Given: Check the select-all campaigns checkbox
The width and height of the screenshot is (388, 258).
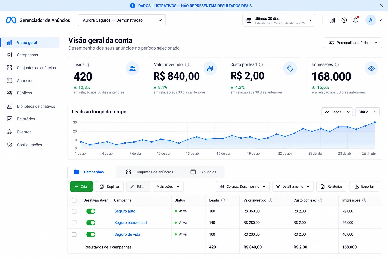Looking at the screenshot, I should point(74,200).
